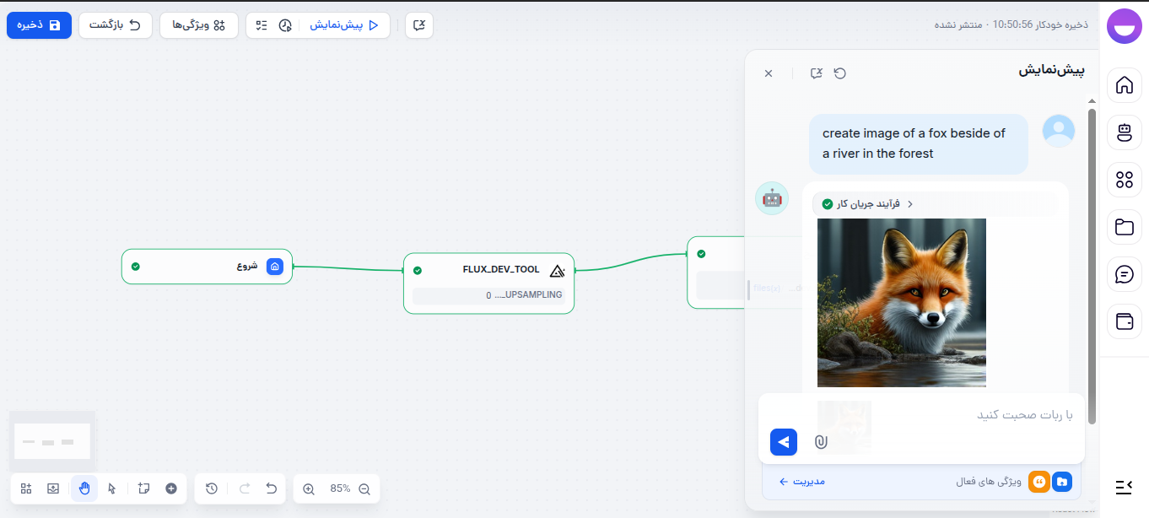Open the wallet icon in sidebar
Image resolution: width=1149 pixels, height=518 pixels.
click(x=1124, y=321)
